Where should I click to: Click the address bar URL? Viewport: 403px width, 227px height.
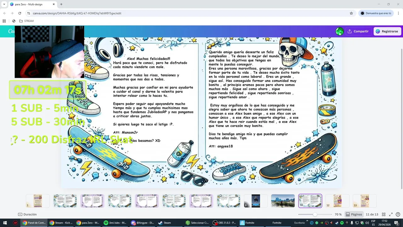pyautogui.click(x=77, y=13)
